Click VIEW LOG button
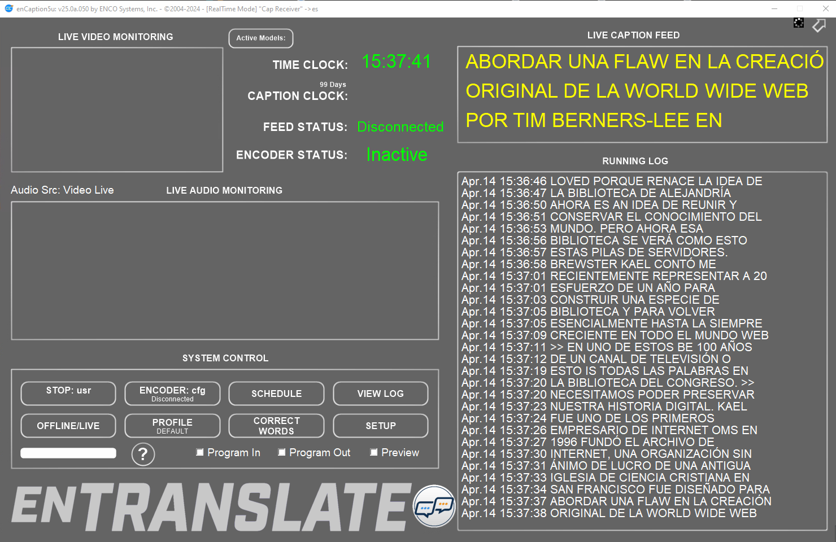This screenshot has width=836, height=542. (x=381, y=394)
